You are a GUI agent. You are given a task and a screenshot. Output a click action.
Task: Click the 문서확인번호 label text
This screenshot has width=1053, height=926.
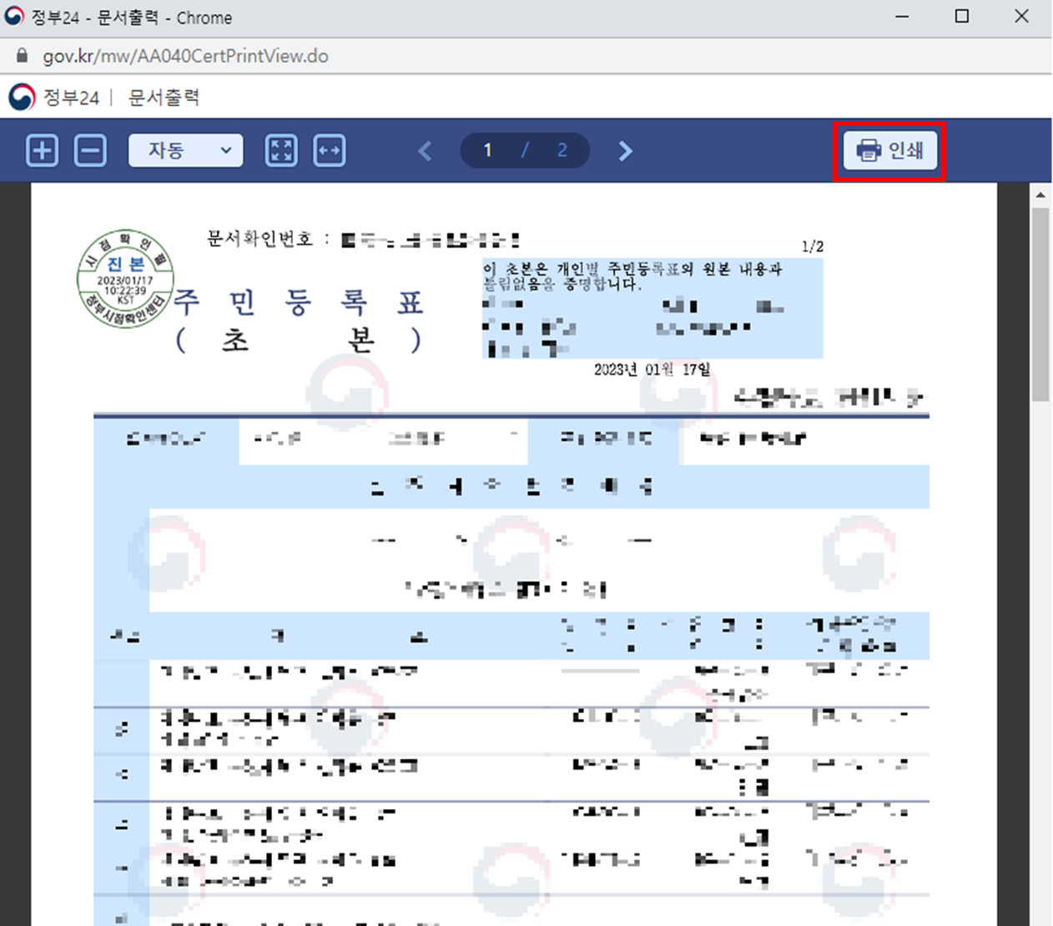259,239
